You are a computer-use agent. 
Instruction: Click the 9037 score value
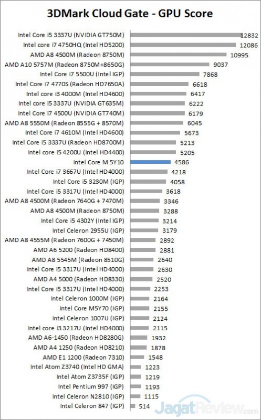(221, 65)
